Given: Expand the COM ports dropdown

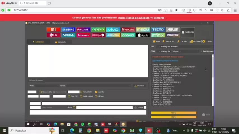Looking at the screenshot, I should [179, 51].
